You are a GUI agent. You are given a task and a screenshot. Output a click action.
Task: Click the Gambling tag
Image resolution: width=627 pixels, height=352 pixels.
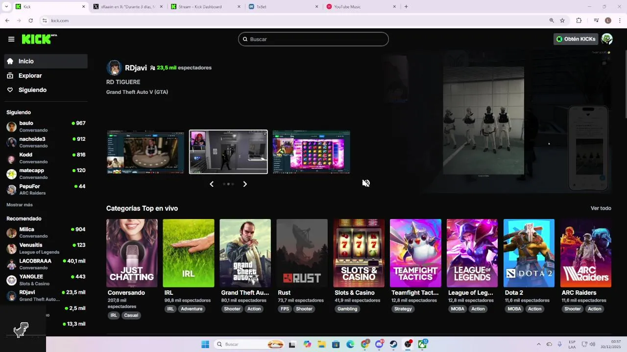[x=347, y=309]
